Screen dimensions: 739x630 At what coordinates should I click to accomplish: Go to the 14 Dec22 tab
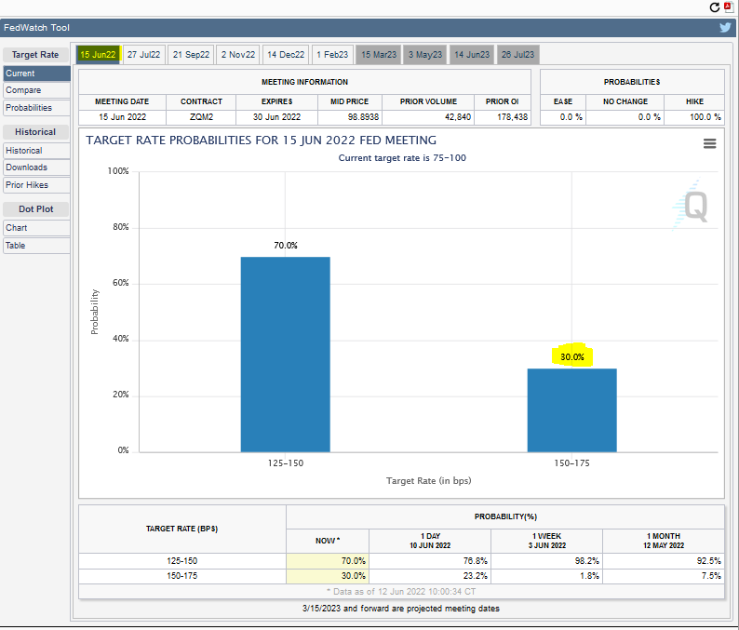click(286, 55)
